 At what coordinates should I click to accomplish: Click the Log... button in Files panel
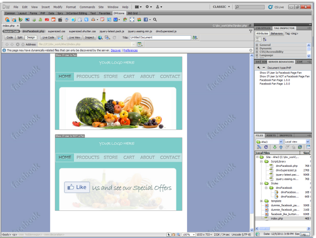pos(304,234)
